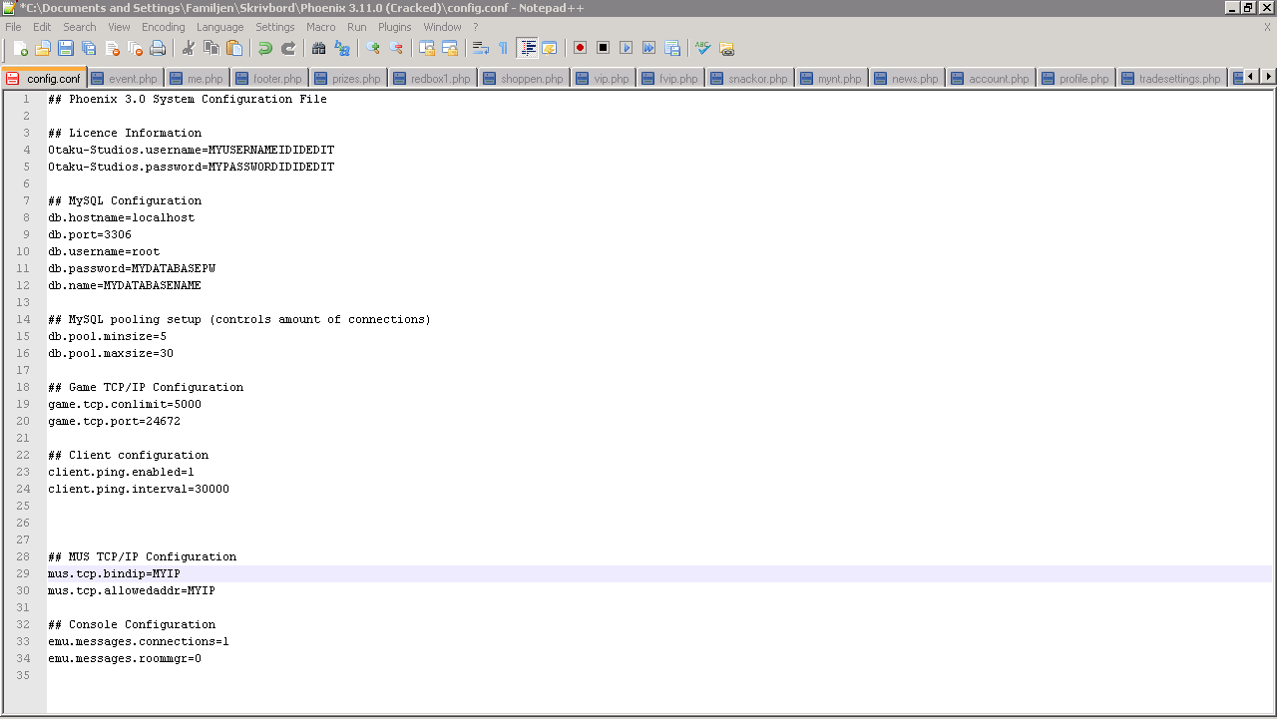Close the current document with the X

tap(1267, 27)
